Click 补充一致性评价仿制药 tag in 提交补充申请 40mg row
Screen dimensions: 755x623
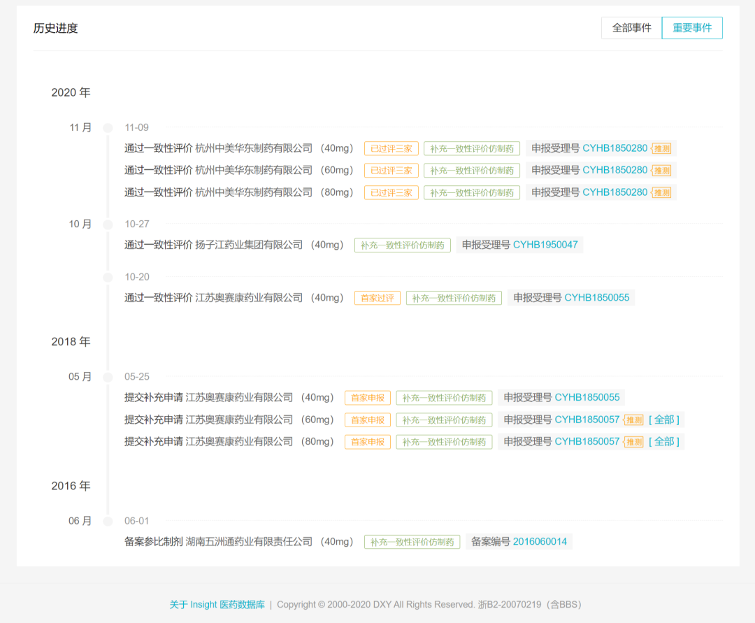pos(445,398)
